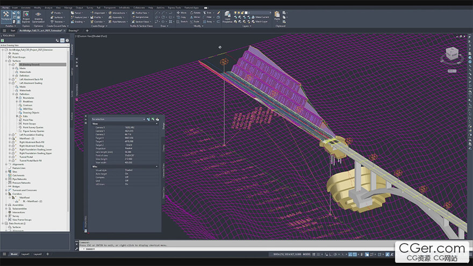Collapse the View section in Properties
The width and height of the screenshot is (473, 266).
click(x=156, y=124)
